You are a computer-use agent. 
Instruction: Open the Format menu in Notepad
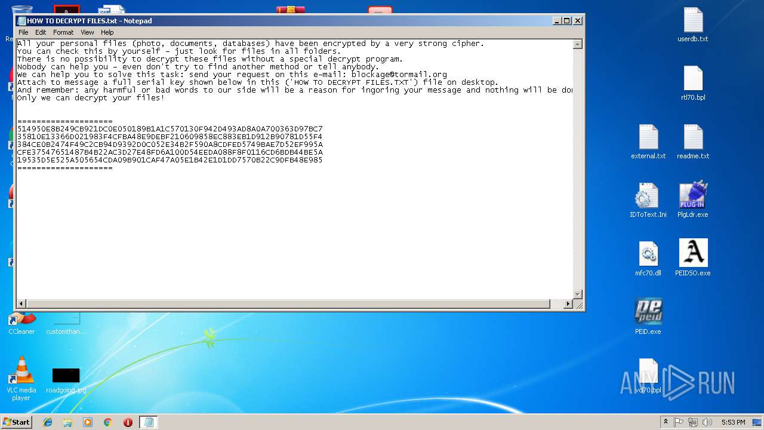coord(63,32)
